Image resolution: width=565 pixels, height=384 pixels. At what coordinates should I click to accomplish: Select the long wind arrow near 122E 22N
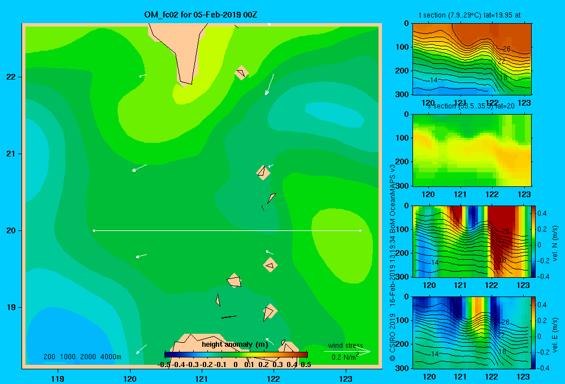click(269, 84)
